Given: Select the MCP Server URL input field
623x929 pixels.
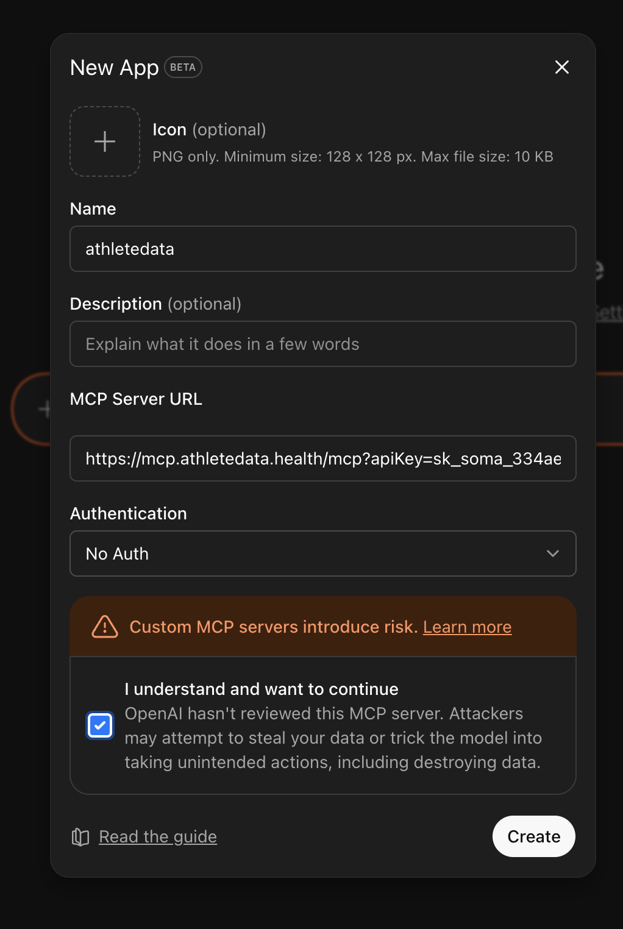Looking at the screenshot, I should click(322, 458).
